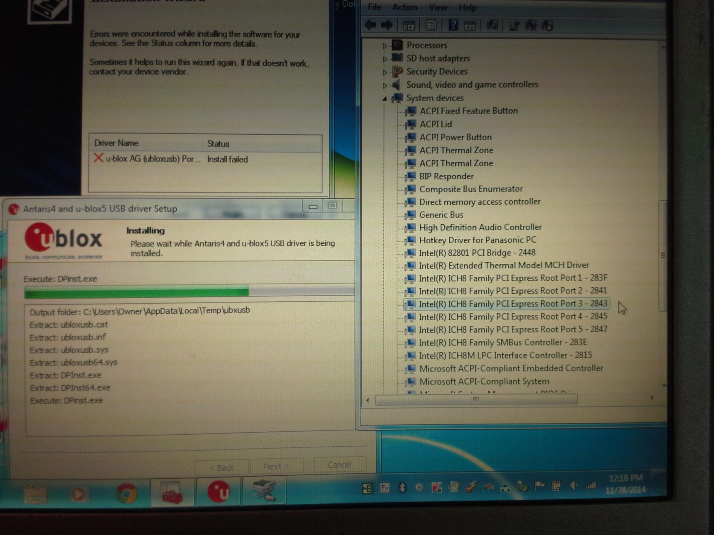Click the blue Help question-mark toolbar icon

click(x=453, y=25)
